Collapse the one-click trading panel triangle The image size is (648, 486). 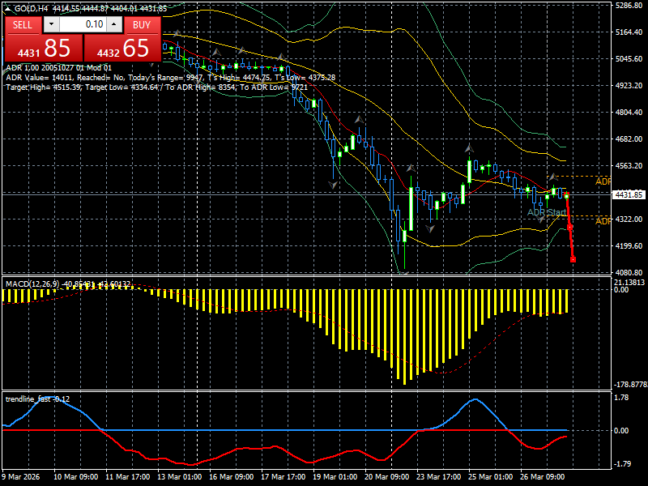[8, 8]
